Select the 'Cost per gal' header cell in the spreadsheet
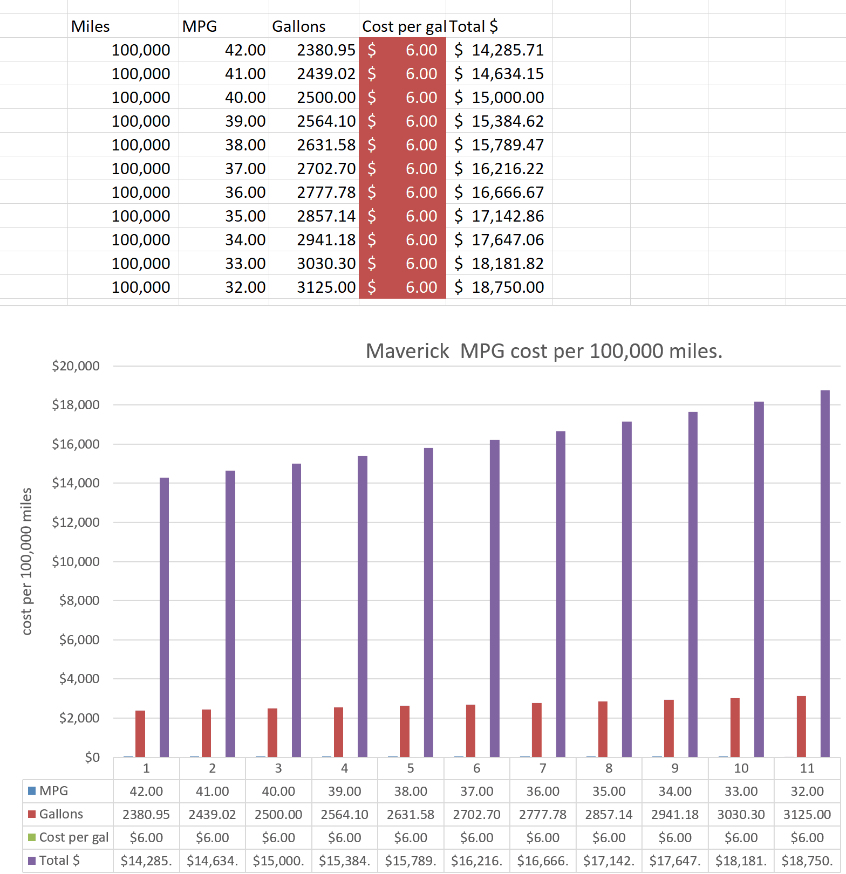846x874 pixels. (x=402, y=26)
